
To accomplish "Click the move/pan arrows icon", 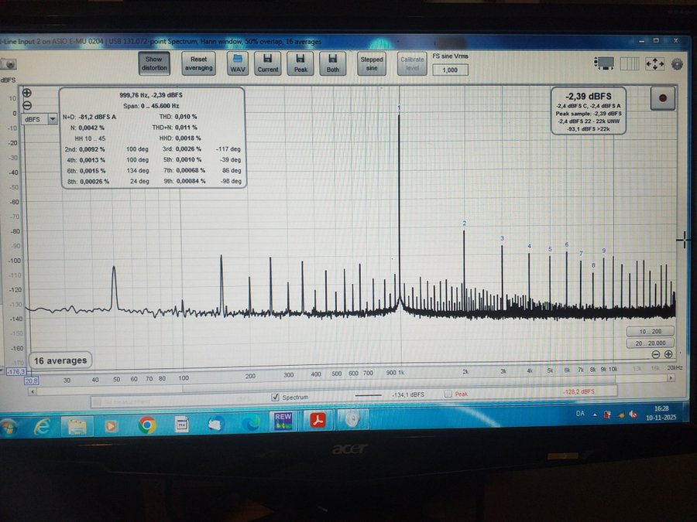I will click(654, 64).
